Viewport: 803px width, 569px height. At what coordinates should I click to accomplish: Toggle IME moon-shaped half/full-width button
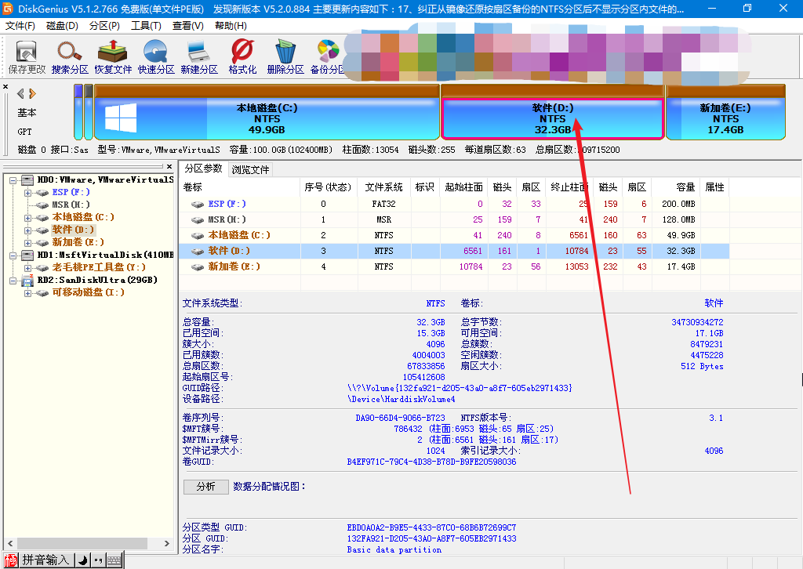(x=82, y=560)
